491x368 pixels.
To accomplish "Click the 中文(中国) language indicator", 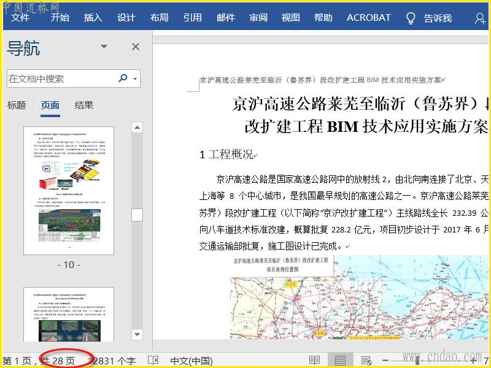I will 191,361.
